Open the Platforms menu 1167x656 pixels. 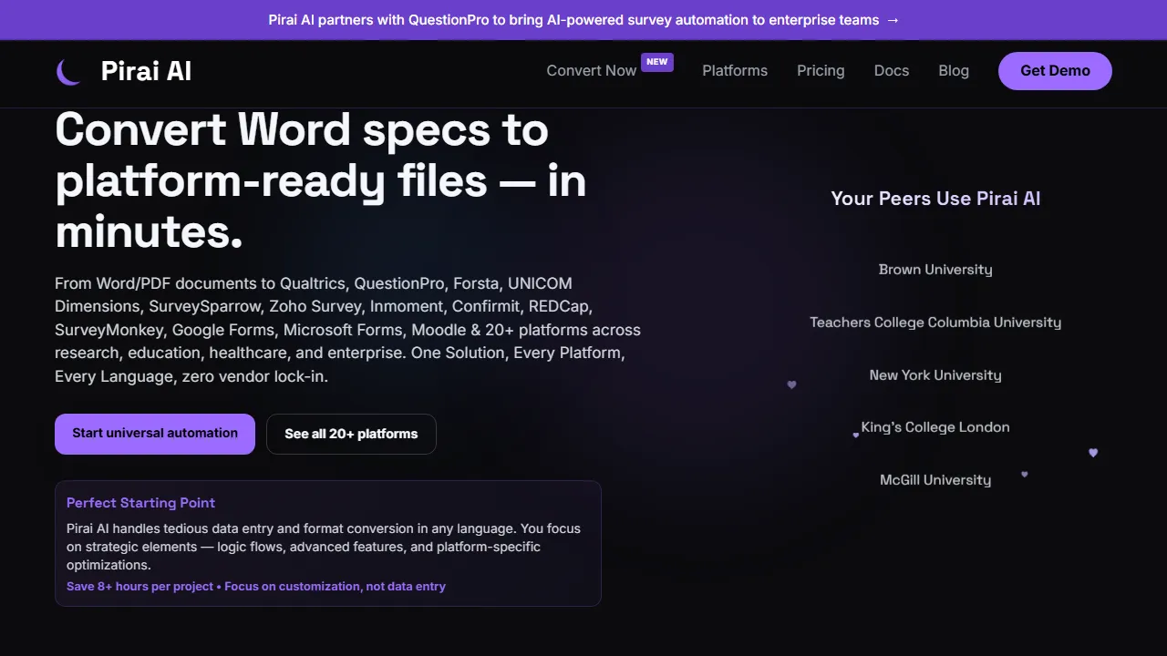coord(735,70)
